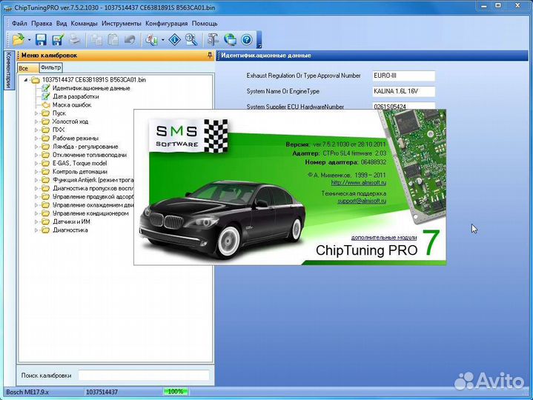Click the blue question mark help icon

pos(246,39)
